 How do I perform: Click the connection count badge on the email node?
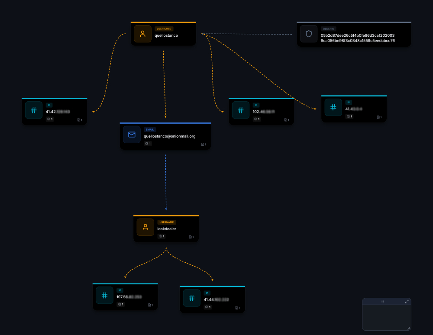(x=148, y=144)
